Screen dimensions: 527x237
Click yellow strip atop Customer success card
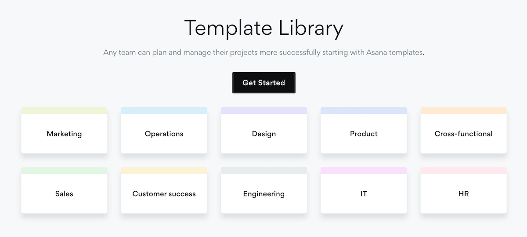164,170
